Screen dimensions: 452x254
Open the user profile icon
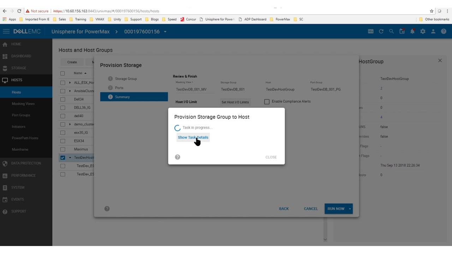(x=433, y=31)
